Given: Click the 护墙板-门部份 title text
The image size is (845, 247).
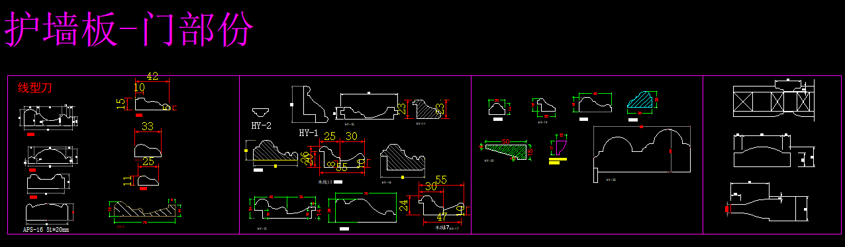Looking at the screenshot, I should pos(130,29).
